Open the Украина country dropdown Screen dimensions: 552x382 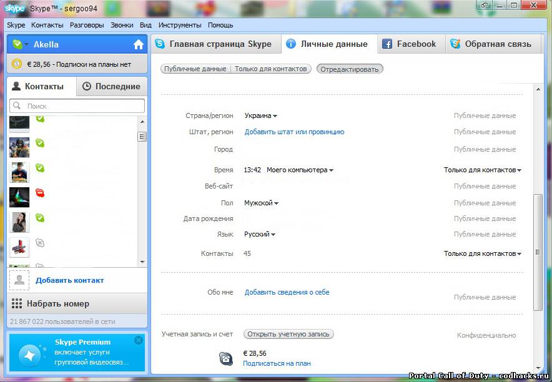[x=260, y=115]
